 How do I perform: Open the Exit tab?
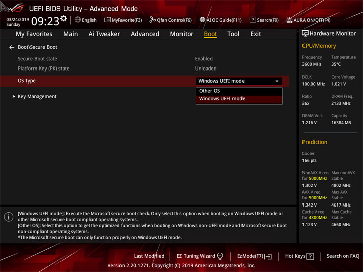256,34
